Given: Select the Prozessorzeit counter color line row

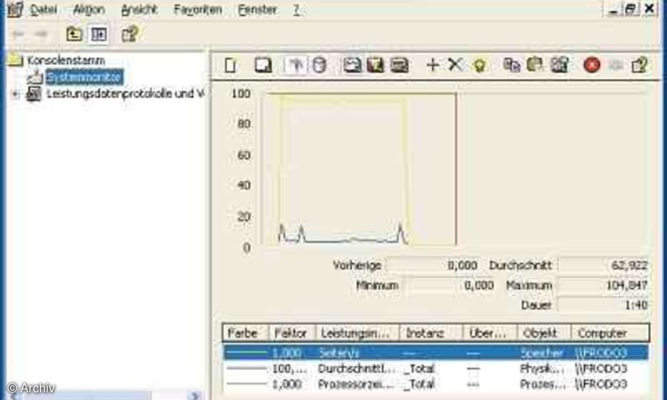Looking at the screenshot, I should (x=245, y=384).
